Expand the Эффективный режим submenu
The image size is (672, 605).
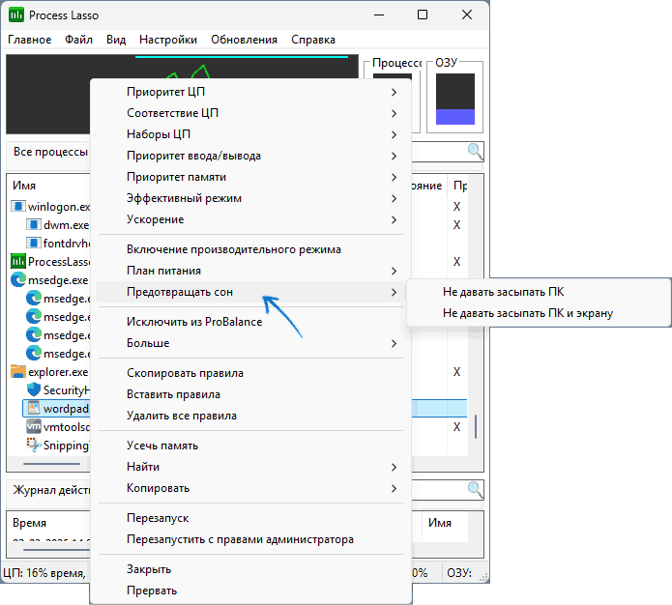[x=250, y=198]
